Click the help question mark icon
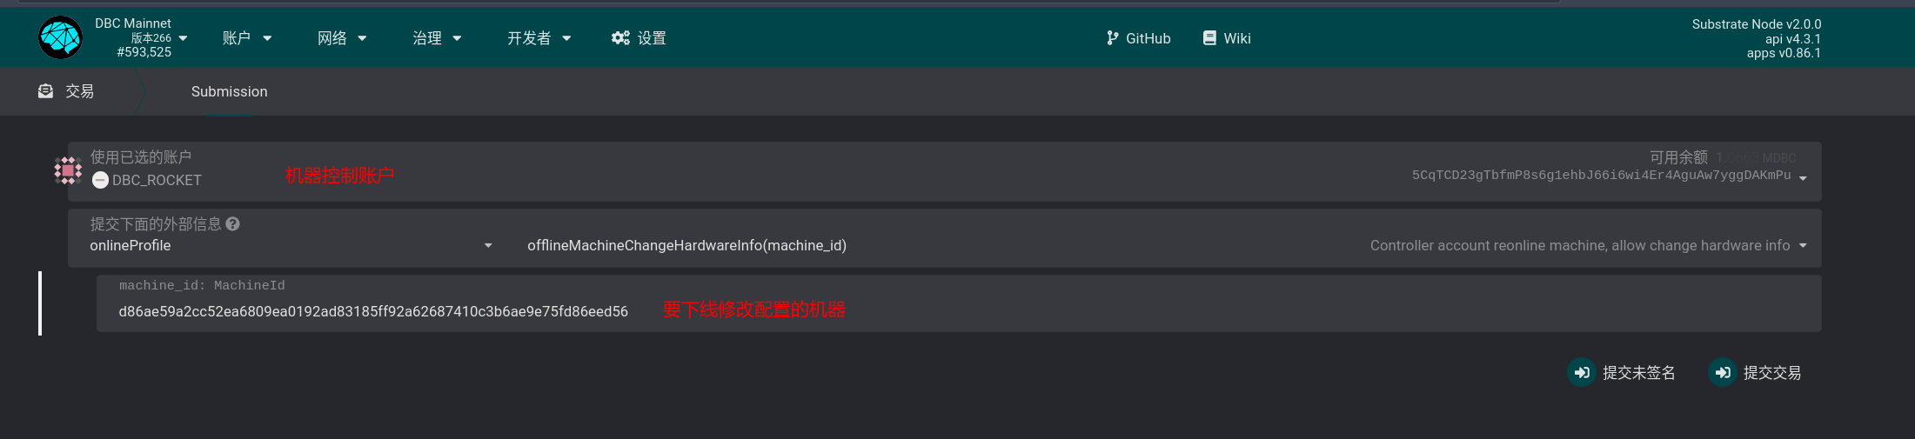Viewport: 1915px width, 439px height. tap(232, 224)
